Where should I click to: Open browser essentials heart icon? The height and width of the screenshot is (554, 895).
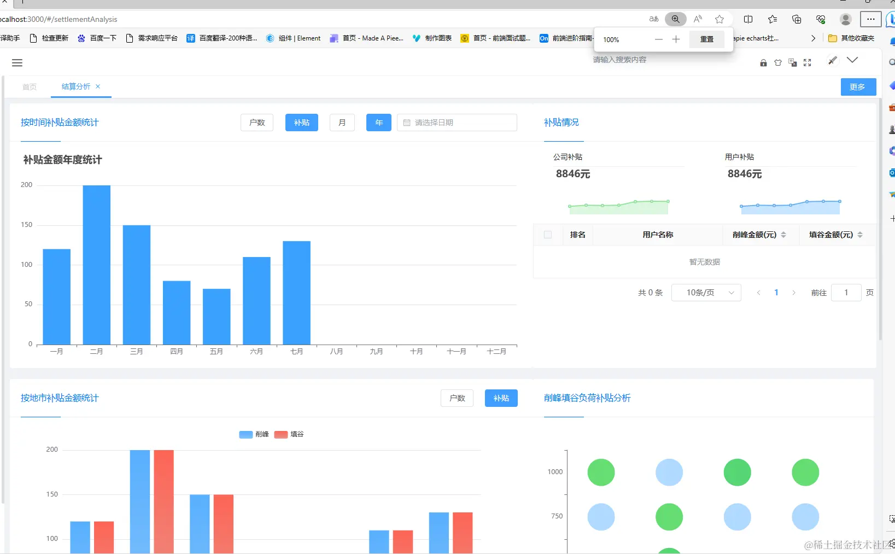tap(821, 19)
